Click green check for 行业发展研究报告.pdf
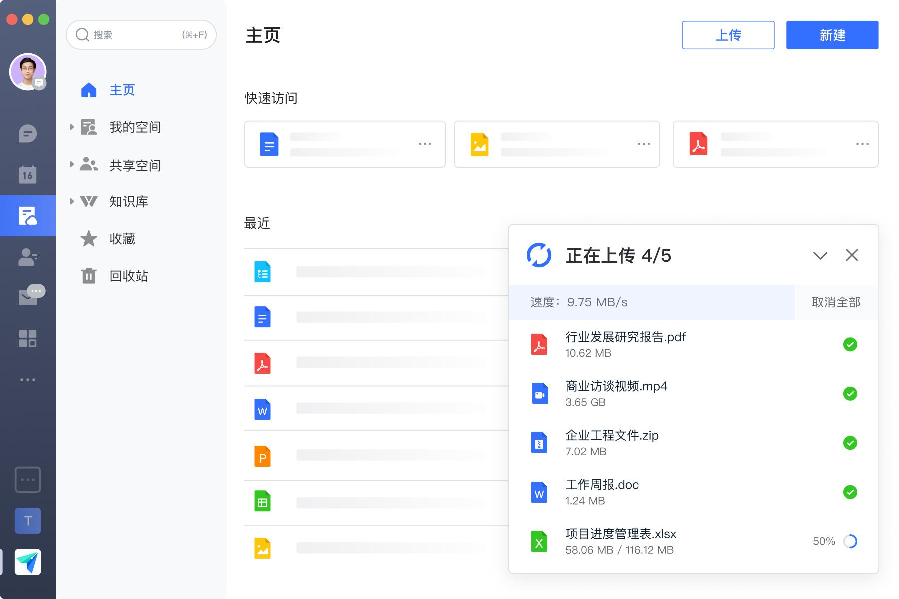899x599 pixels. point(850,344)
